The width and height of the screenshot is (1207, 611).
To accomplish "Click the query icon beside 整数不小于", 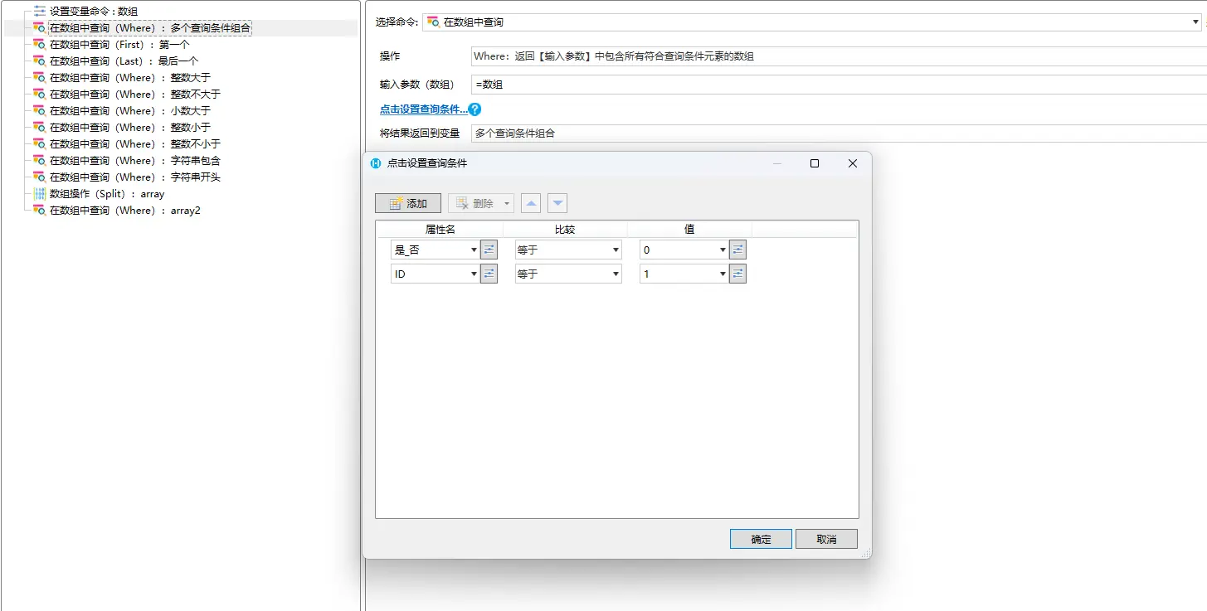I will [x=39, y=144].
